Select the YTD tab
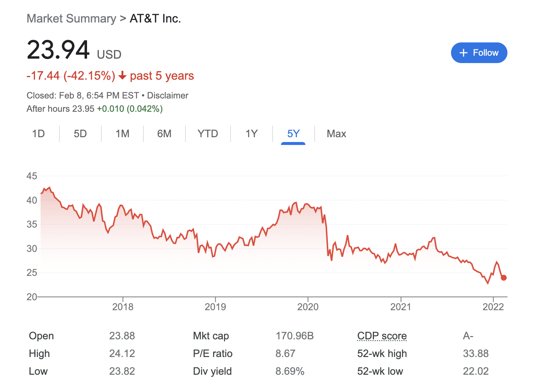Screen dimensions: 548x388 (208, 134)
